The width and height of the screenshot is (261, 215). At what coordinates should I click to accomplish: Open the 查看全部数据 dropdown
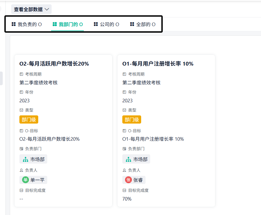pos(31,9)
